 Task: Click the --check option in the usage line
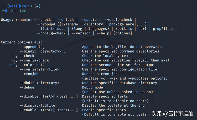[x=44, y=20]
